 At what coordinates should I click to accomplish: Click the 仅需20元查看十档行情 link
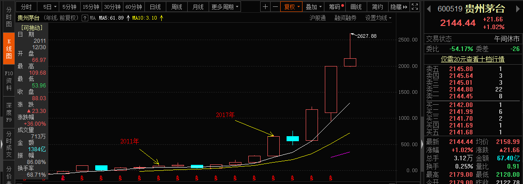(x=472, y=59)
